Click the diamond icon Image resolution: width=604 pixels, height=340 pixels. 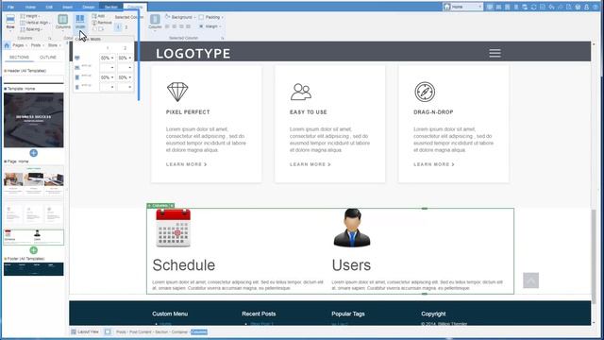177,92
